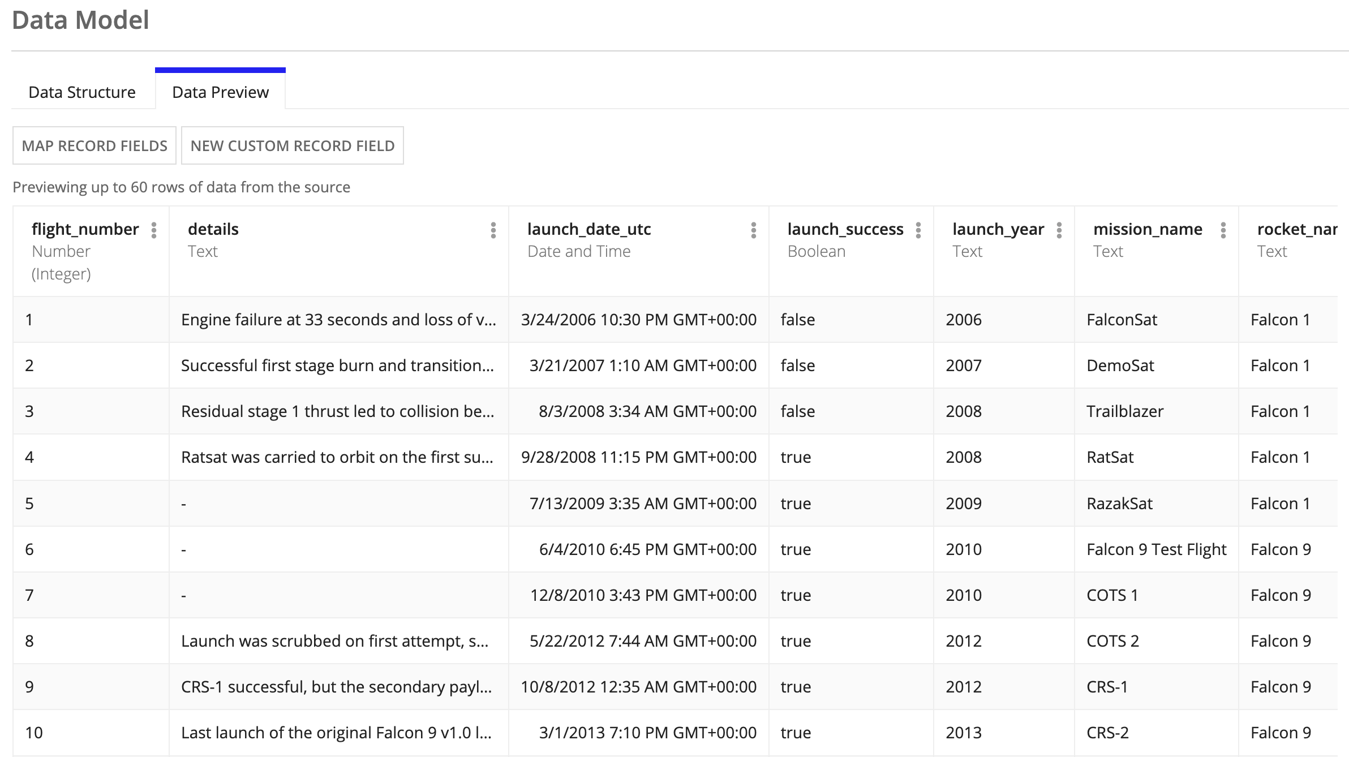Click 'Ratsat was carried to orbit' cell

[x=339, y=457]
